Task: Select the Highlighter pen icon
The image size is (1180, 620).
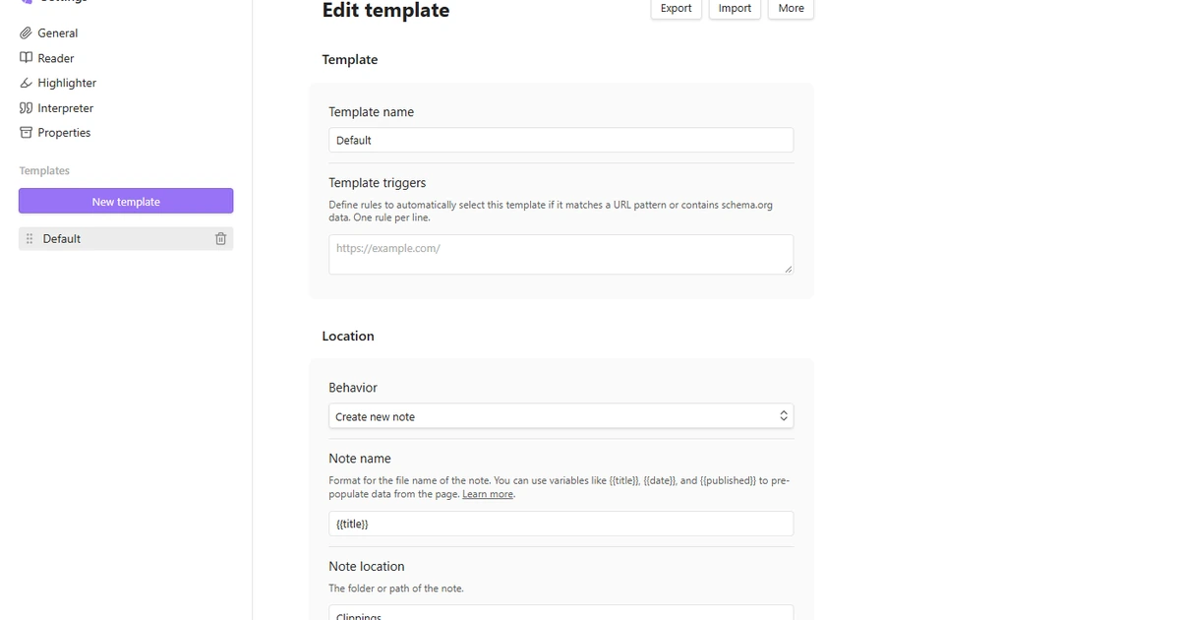Action: pyautogui.click(x=26, y=84)
